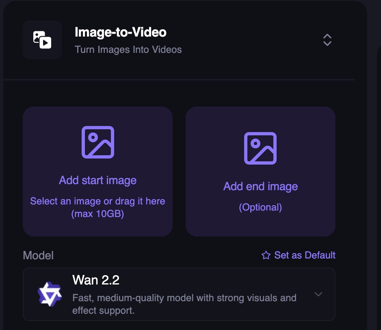This screenshot has height=330, width=381.
Task: Click the Turn Images Into Videos subtitle
Action: tap(128, 50)
